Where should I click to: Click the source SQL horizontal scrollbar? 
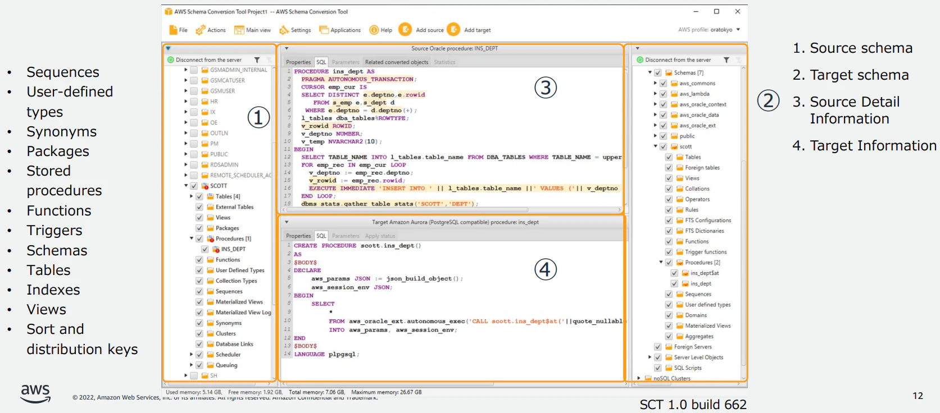(452, 210)
